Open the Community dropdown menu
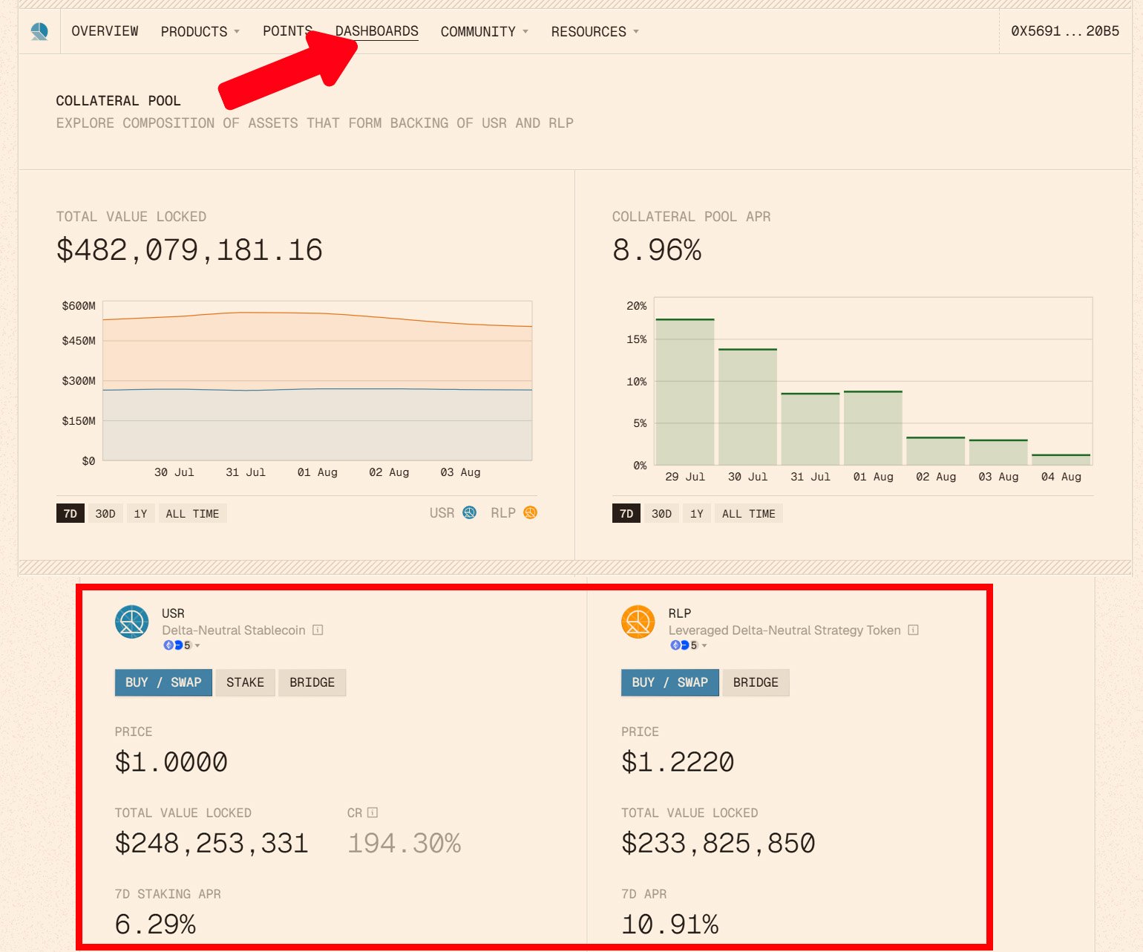The height and width of the screenshot is (952, 1143). (484, 32)
